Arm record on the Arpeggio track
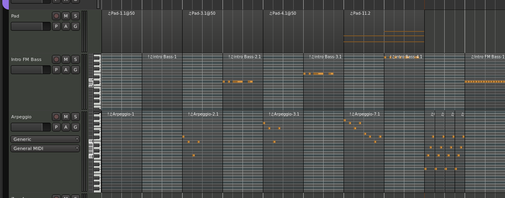Viewport: 505px width, 198px height. (x=56, y=117)
